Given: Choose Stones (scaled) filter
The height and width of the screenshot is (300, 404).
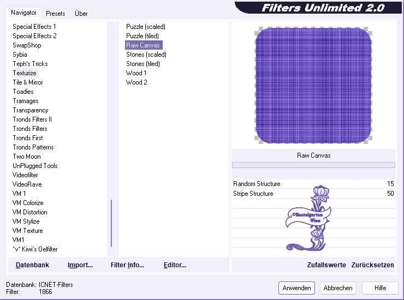Looking at the screenshot, I should point(146,55).
